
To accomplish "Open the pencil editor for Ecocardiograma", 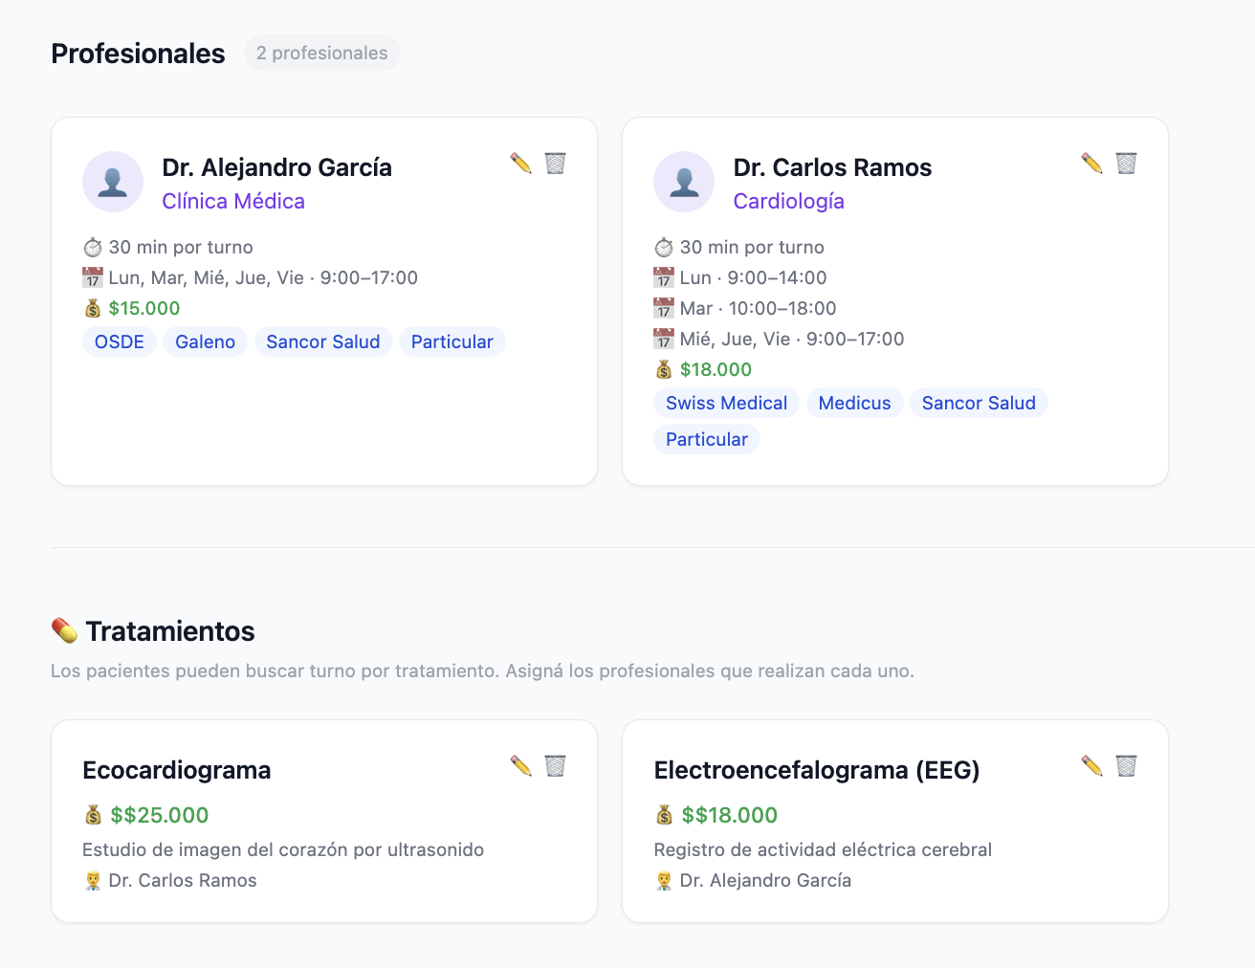I will [x=521, y=765].
